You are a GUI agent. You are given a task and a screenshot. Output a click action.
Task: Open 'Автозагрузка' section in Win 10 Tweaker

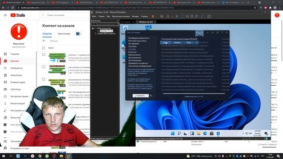pyautogui.click(x=134, y=58)
